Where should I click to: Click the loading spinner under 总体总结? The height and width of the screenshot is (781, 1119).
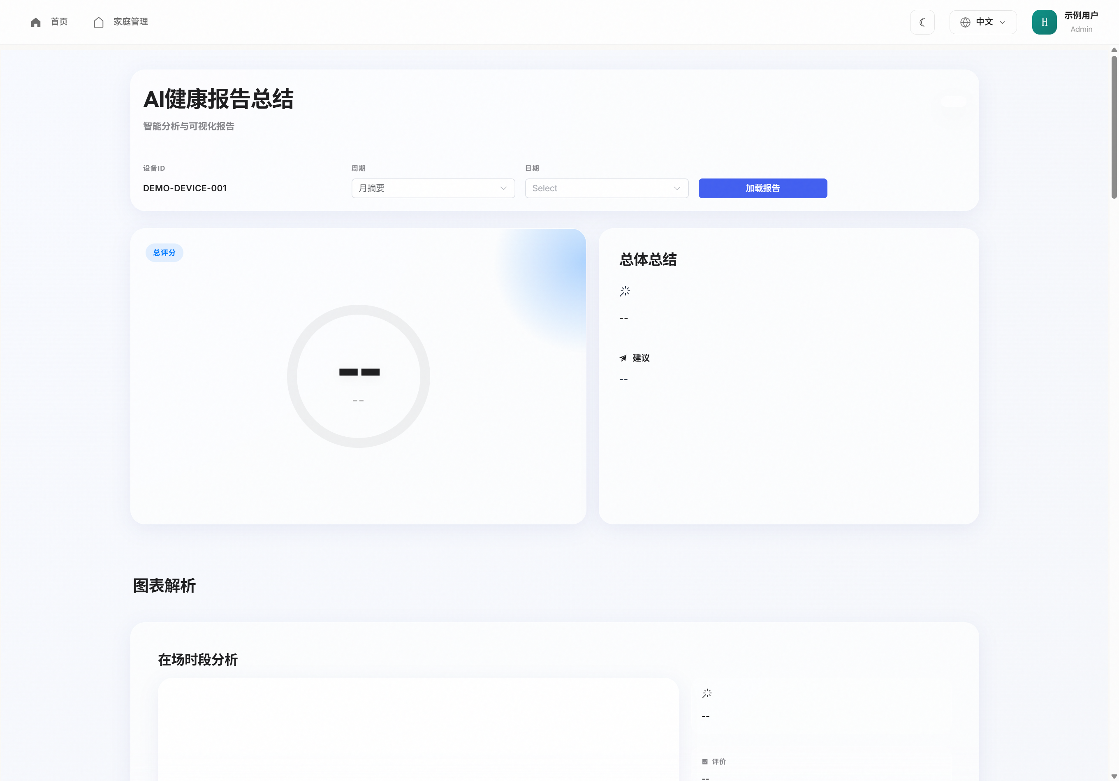(x=625, y=292)
